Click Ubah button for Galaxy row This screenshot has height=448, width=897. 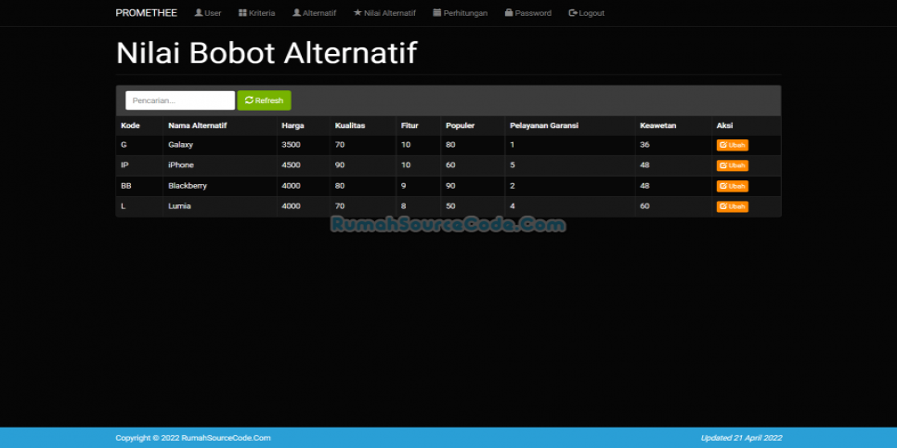pos(733,145)
